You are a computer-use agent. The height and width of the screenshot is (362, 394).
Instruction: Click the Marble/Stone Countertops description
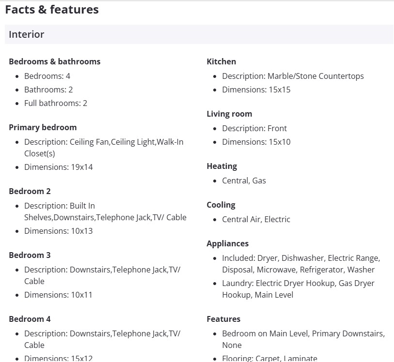293,76
